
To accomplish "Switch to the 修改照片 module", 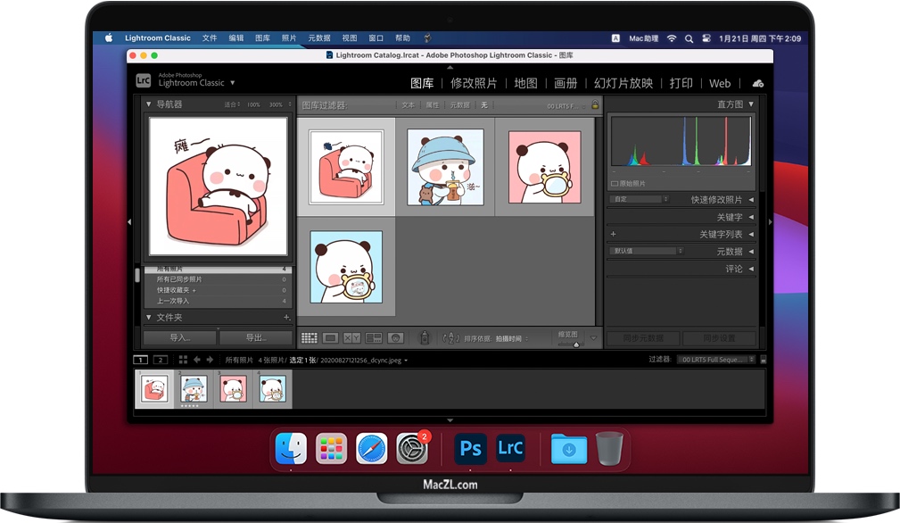I will click(x=473, y=83).
